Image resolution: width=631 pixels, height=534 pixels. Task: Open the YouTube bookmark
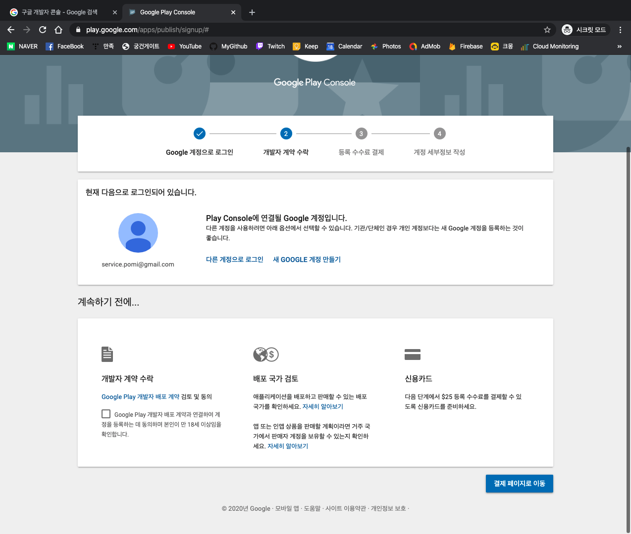tap(184, 46)
